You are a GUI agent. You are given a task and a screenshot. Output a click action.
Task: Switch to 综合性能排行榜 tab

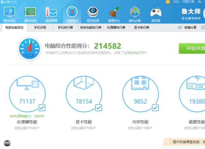coord(91,27)
